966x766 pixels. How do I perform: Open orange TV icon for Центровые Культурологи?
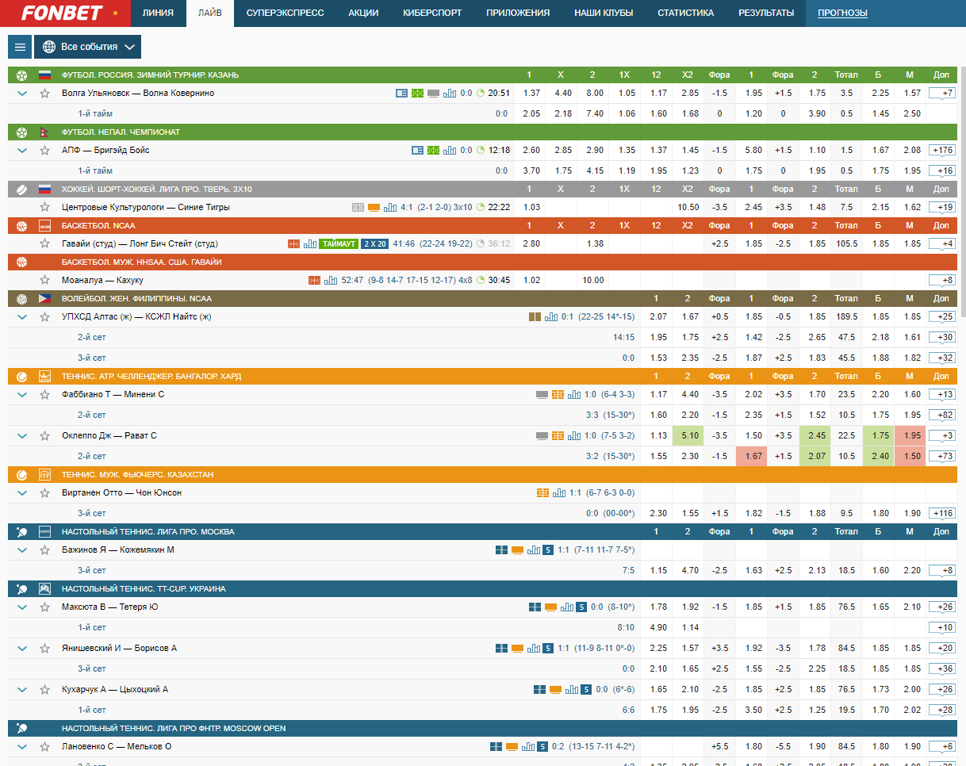(374, 208)
